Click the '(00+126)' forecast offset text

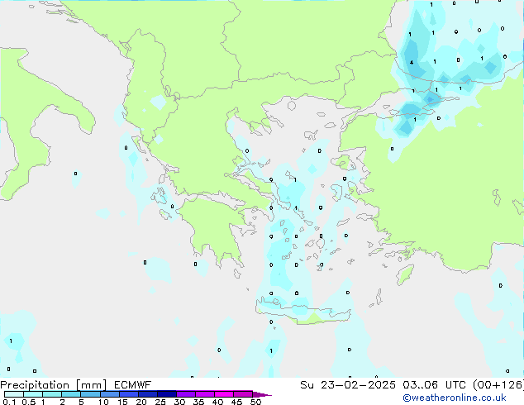coord(498,385)
